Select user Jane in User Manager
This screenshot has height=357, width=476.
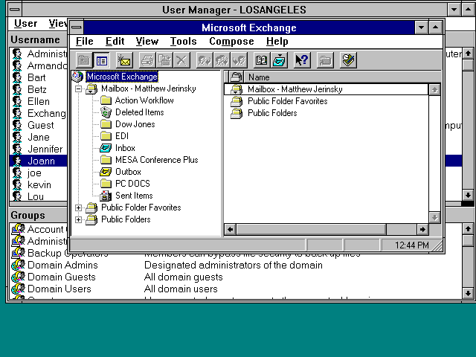point(39,137)
